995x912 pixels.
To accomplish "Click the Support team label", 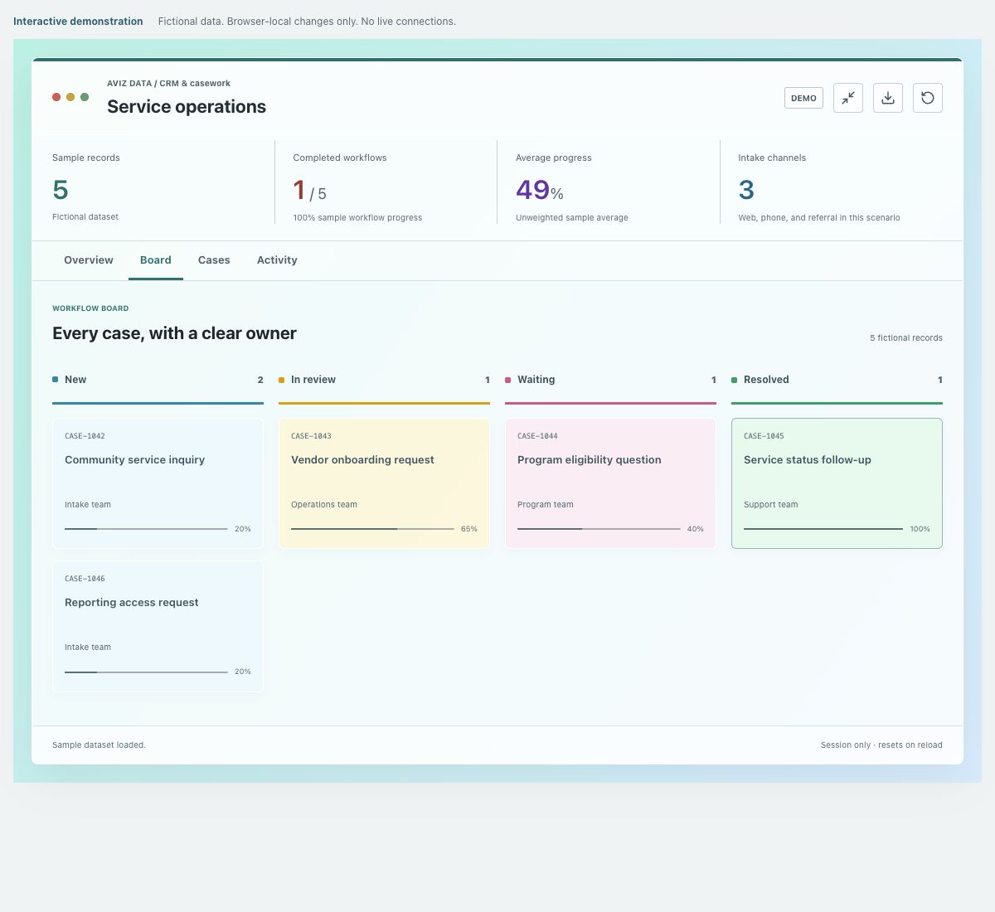I will pos(771,504).
